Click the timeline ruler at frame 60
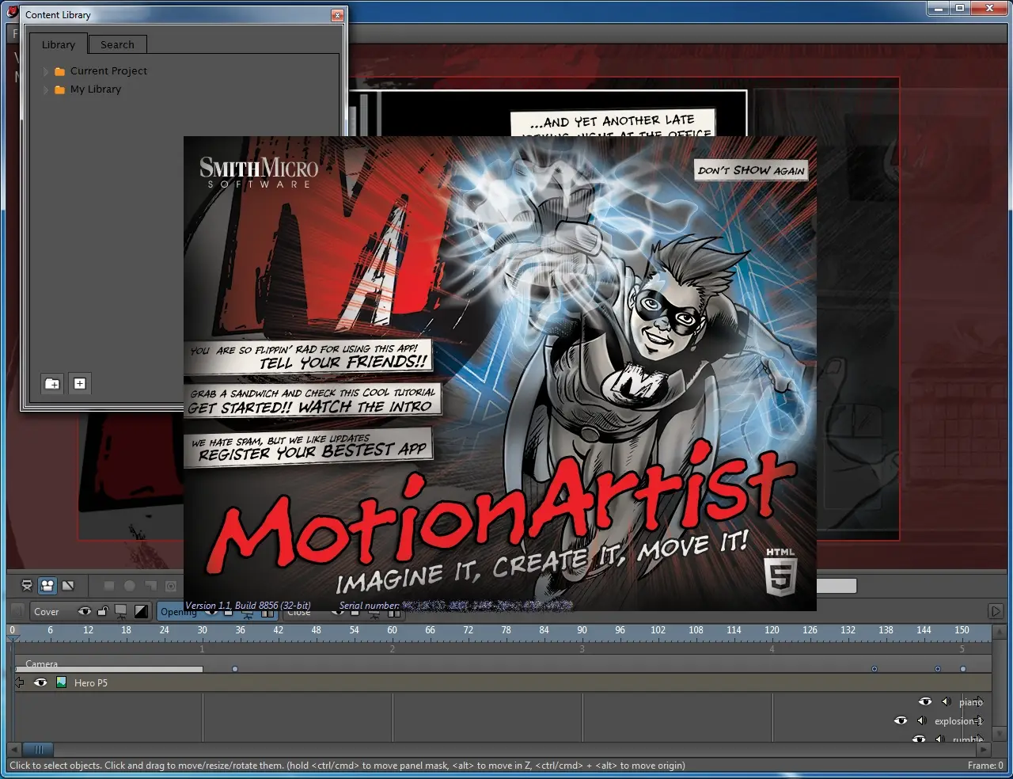Viewport: 1013px width, 779px height. (x=392, y=631)
